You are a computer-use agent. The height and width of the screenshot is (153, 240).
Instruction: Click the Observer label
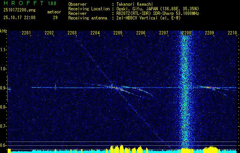[x=77, y=4]
